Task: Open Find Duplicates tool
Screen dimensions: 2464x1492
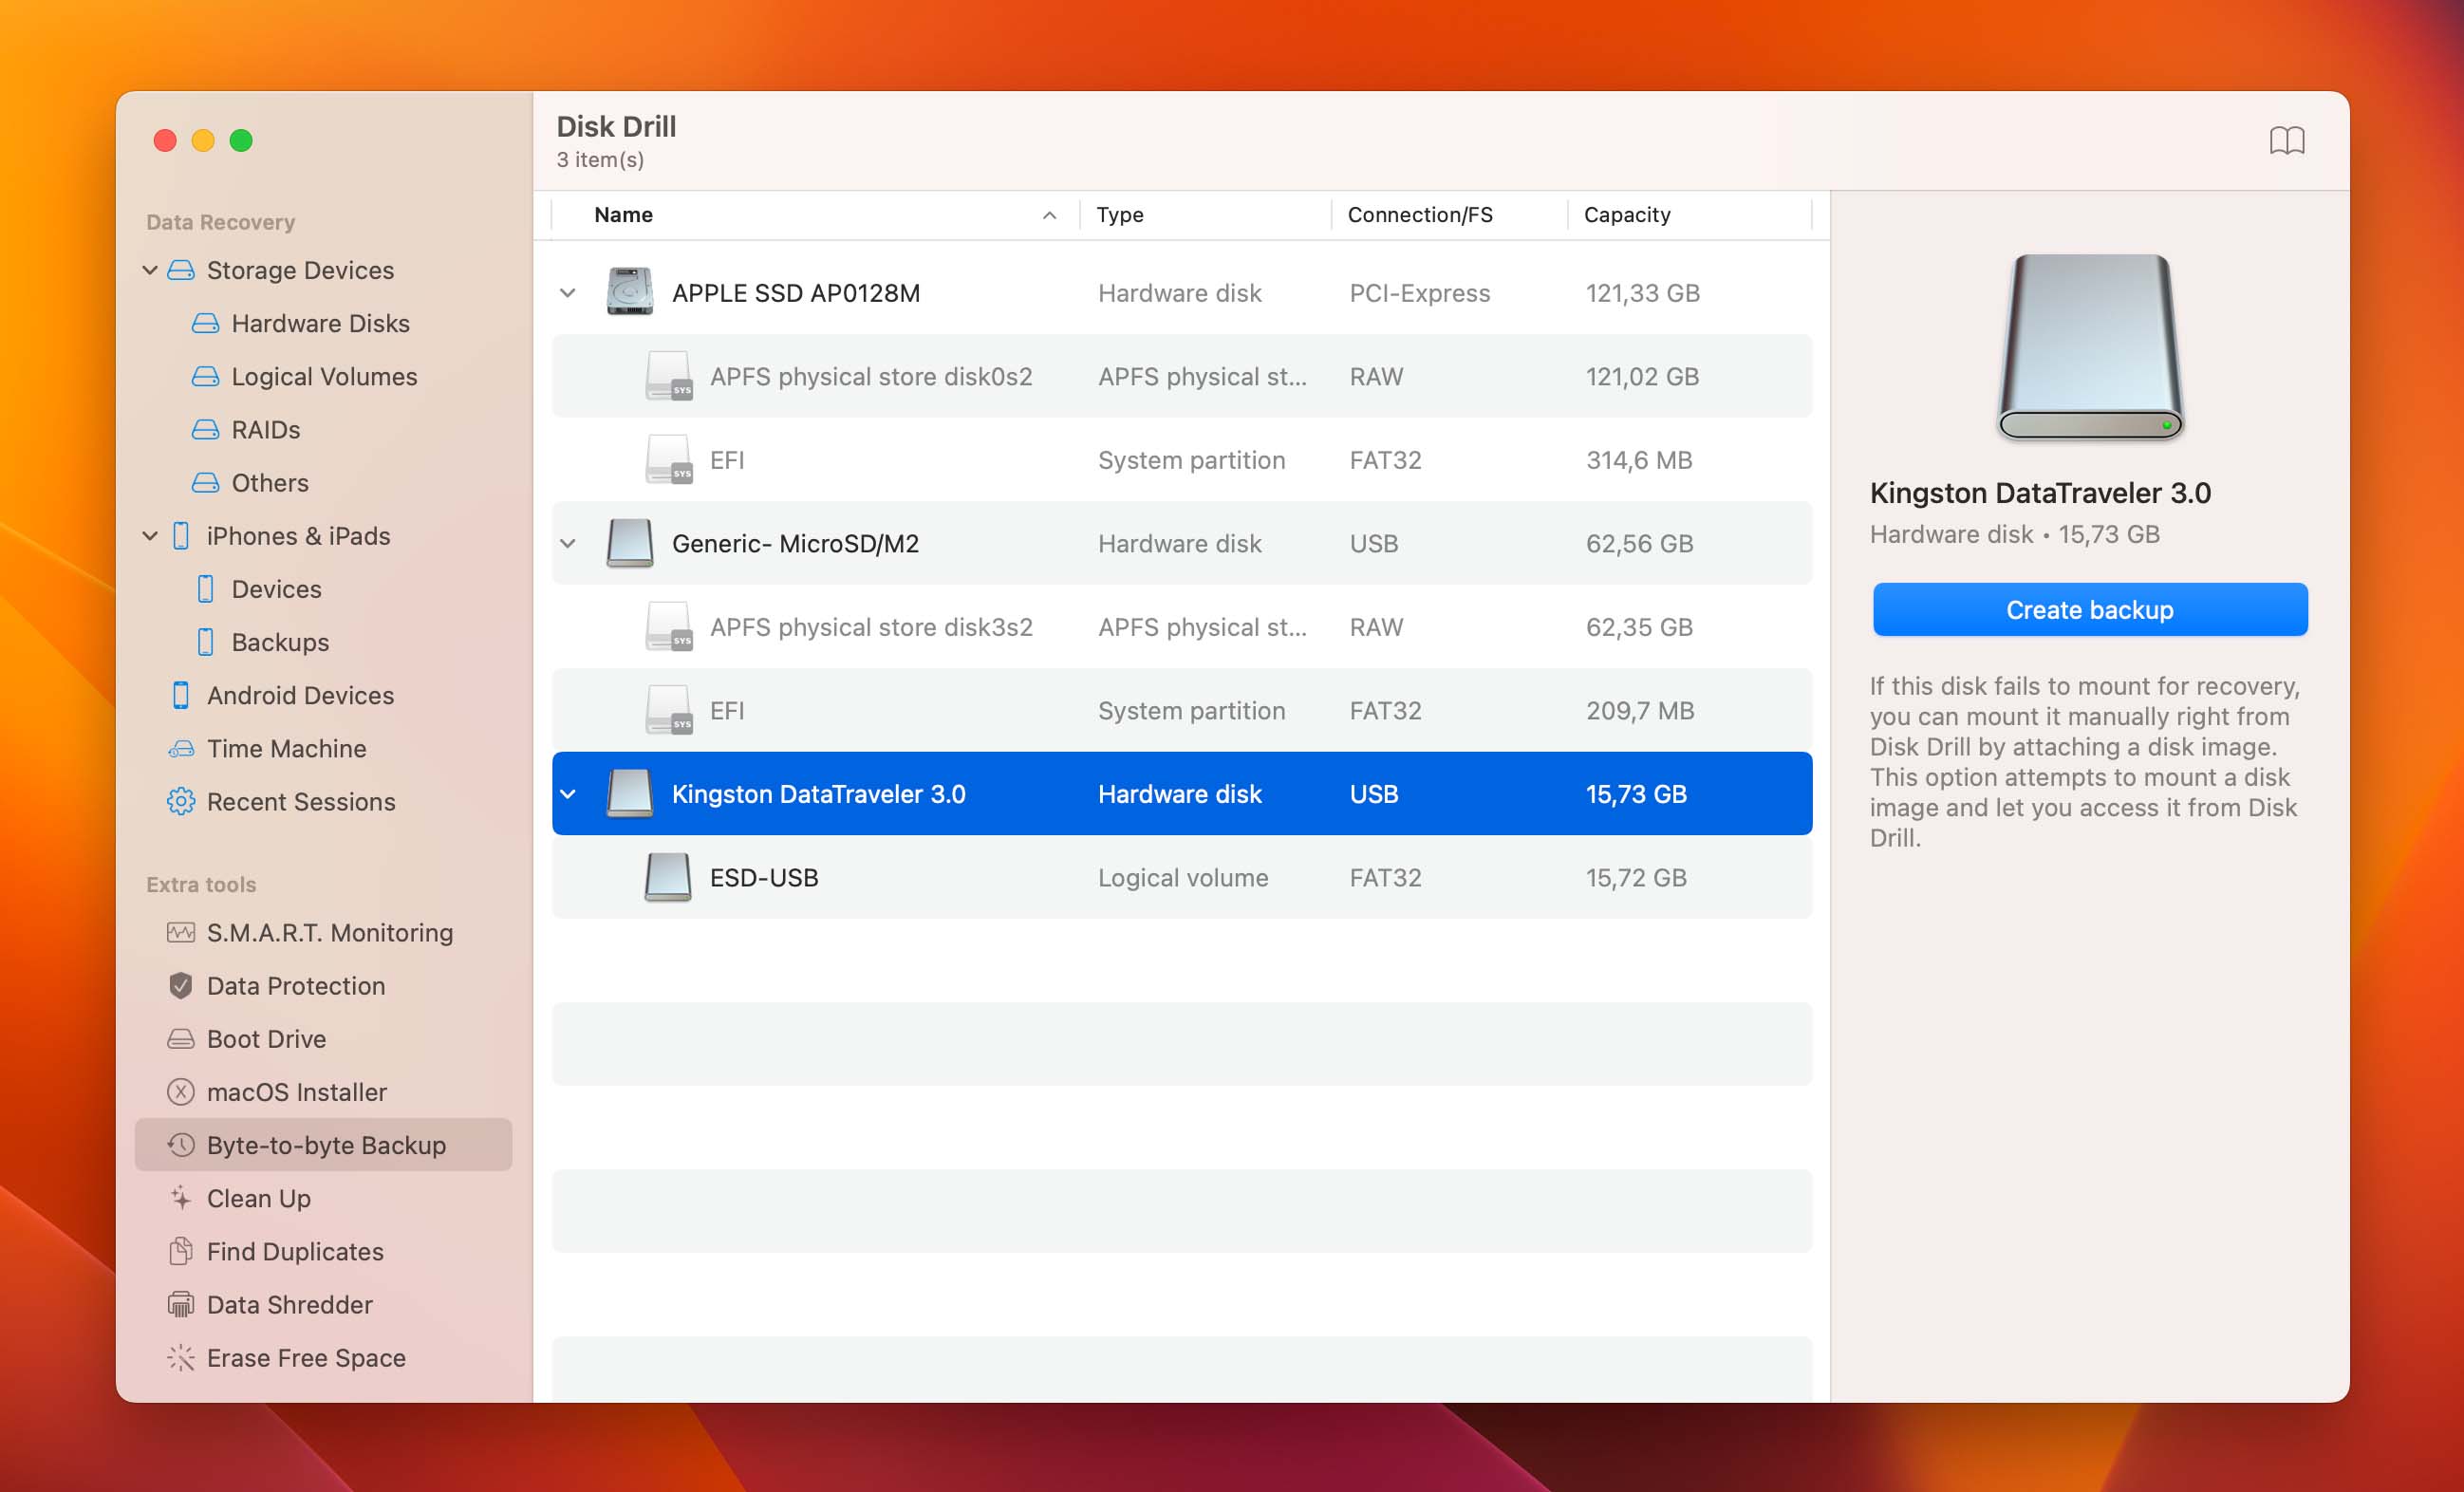Action: pyautogui.click(x=295, y=1251)
